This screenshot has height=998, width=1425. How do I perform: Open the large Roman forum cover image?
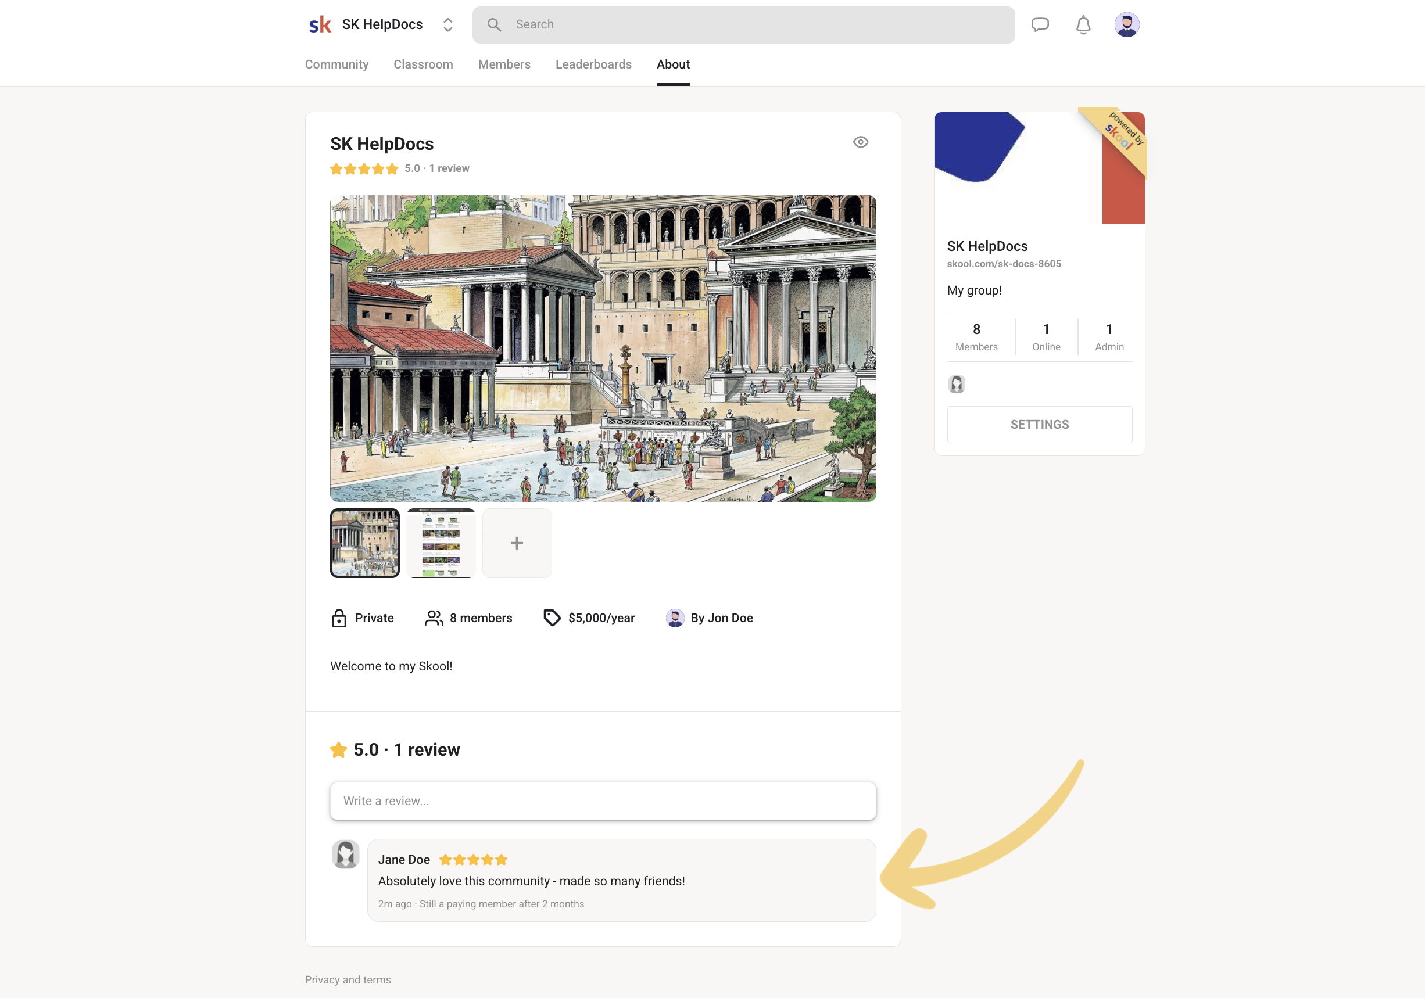(603, 348)
